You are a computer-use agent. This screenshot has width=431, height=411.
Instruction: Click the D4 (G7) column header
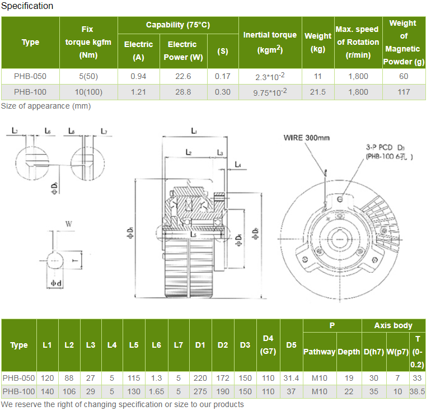coord(268,344)
